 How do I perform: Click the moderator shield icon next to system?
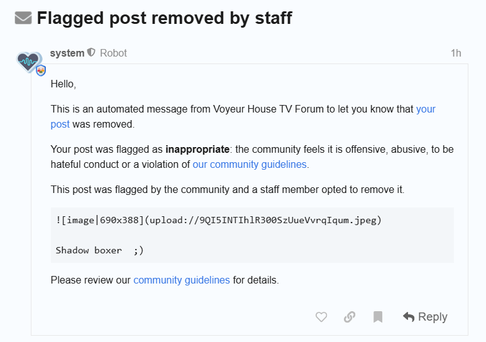click(92, 53)
